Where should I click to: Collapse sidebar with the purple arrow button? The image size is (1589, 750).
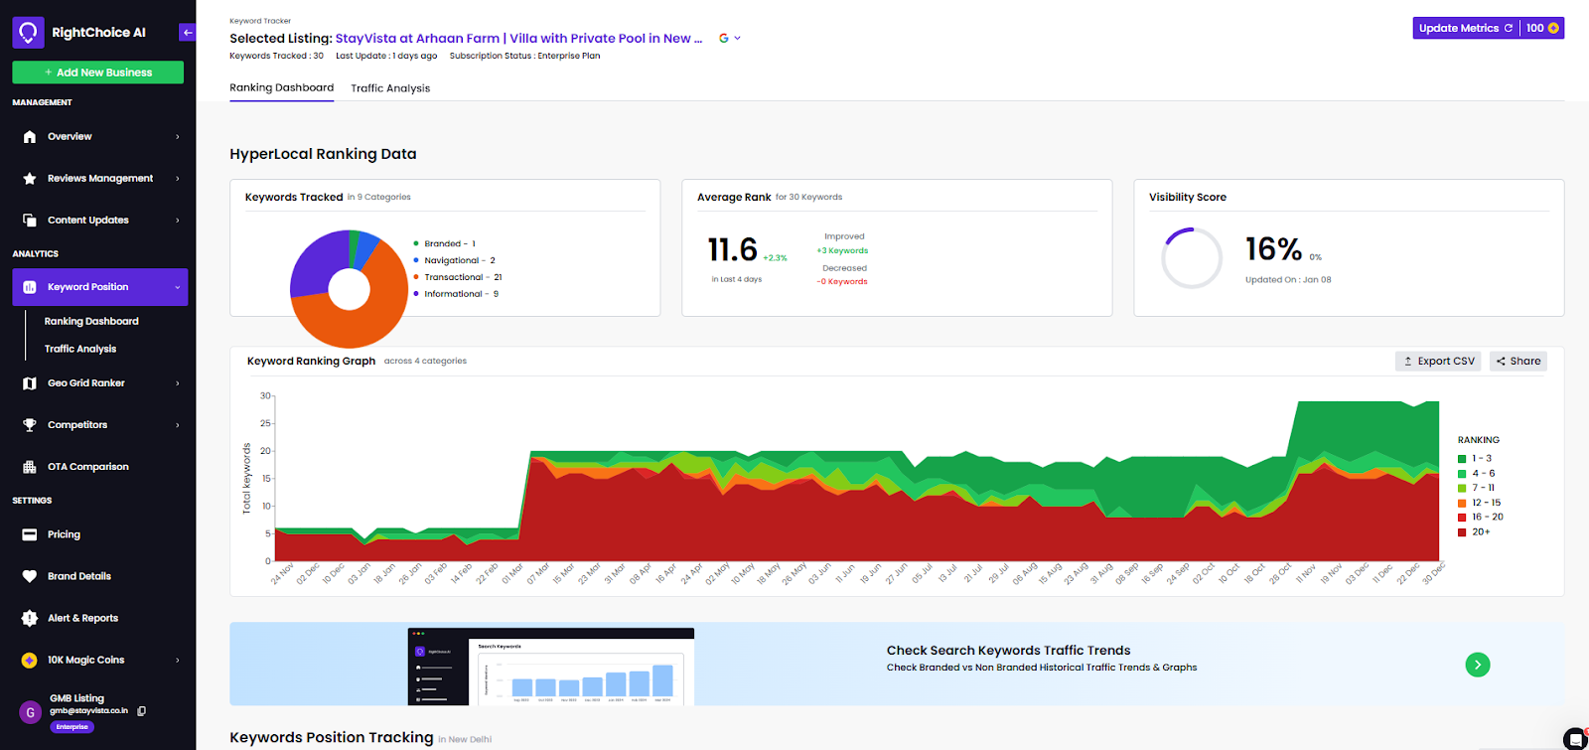point(188,33)
